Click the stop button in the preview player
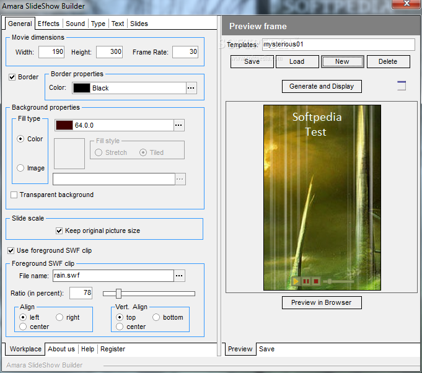 pyautogui.click(x=316, y=281)
